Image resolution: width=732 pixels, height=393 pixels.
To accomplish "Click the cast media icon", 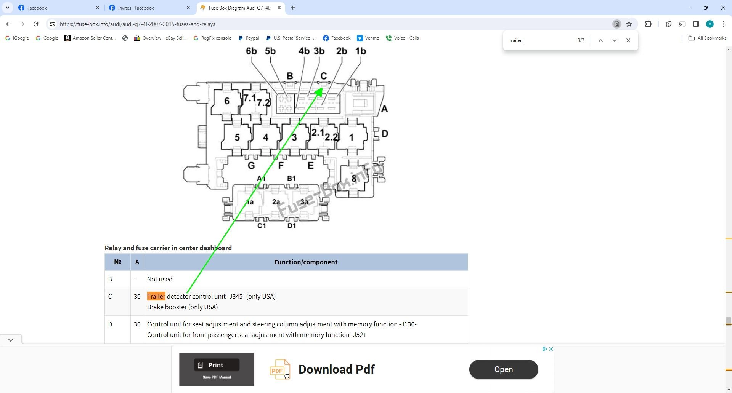I will 682,24.
